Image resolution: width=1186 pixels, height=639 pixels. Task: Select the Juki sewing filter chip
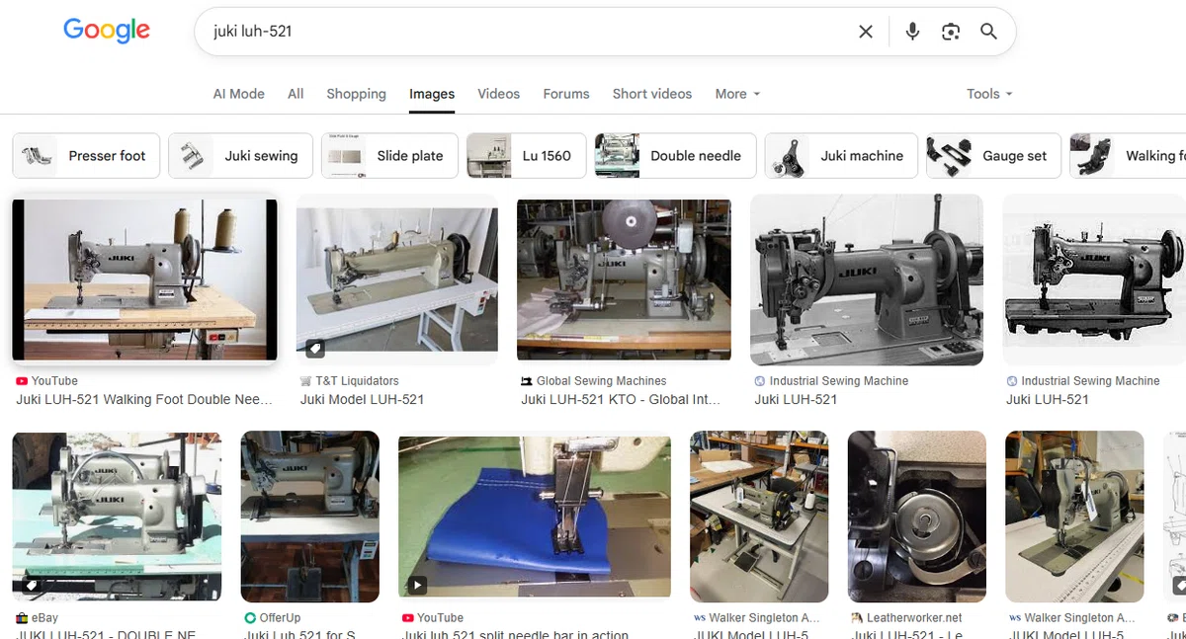click(x=240, y=156)
